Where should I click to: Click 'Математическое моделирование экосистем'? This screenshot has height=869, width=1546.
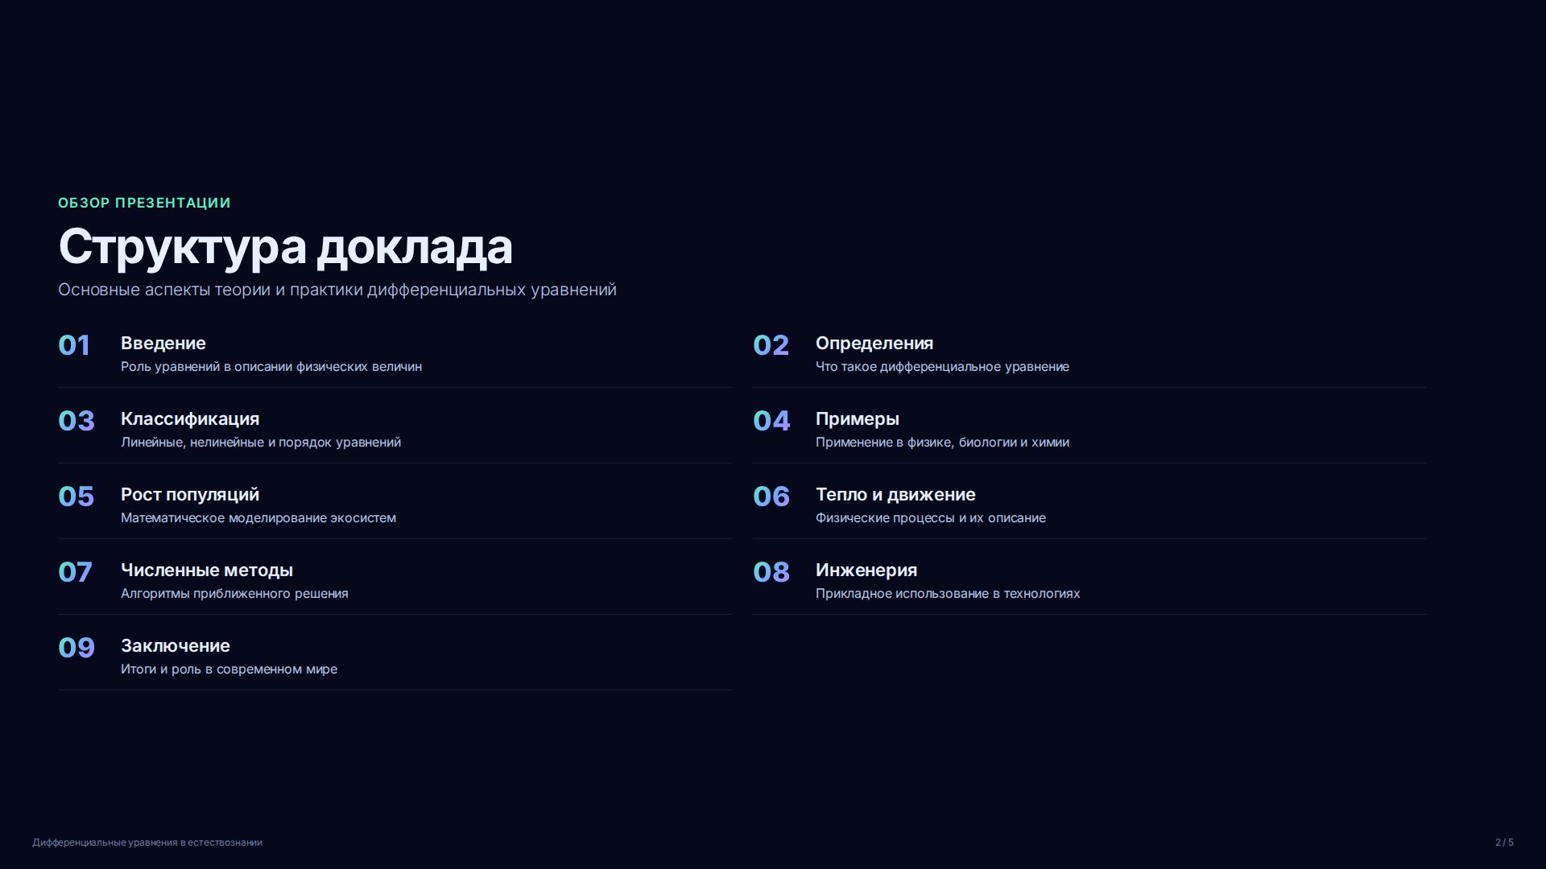point(258,518)
